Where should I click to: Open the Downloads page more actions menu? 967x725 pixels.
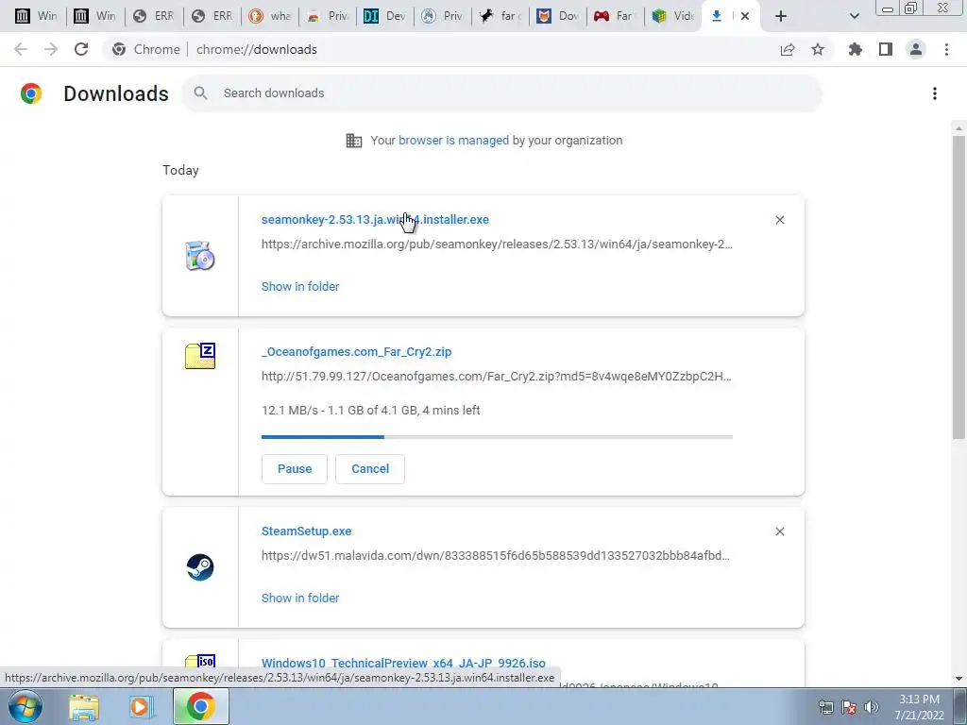pyautogui.click(x=935, y=93)
